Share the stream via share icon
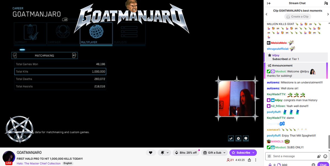Viewport: 330px width, 166px height. (x=249, y=160)
